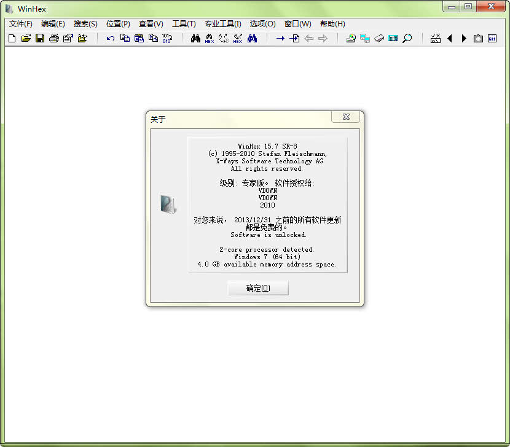Open the 搜索(S) menu
The width and height of the screenshot is (510, 447).
(85, 24)
